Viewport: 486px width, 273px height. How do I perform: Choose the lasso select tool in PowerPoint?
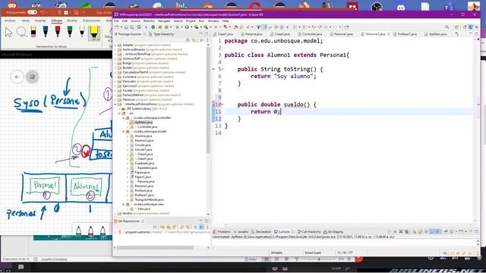21,32
